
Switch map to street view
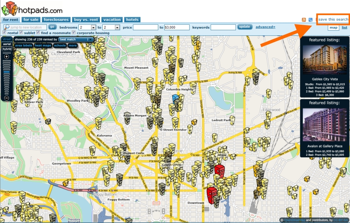tap(7, 39)
